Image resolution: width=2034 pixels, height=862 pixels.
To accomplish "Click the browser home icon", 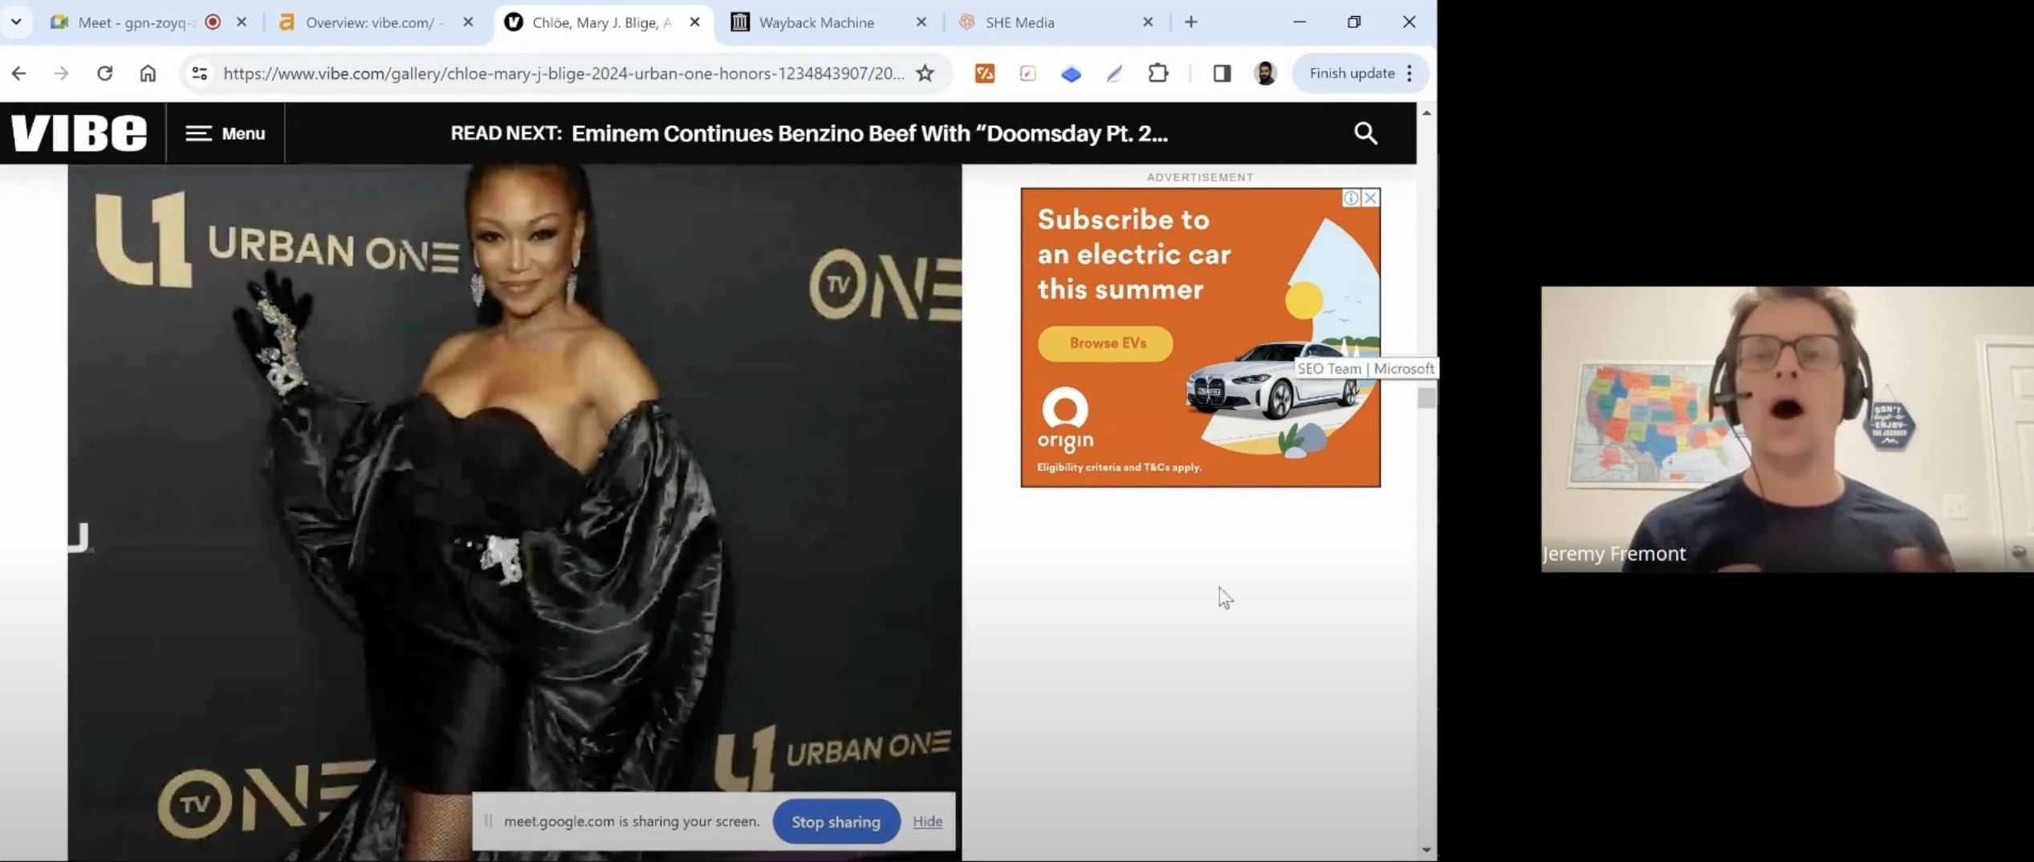I will coord(148,73).
